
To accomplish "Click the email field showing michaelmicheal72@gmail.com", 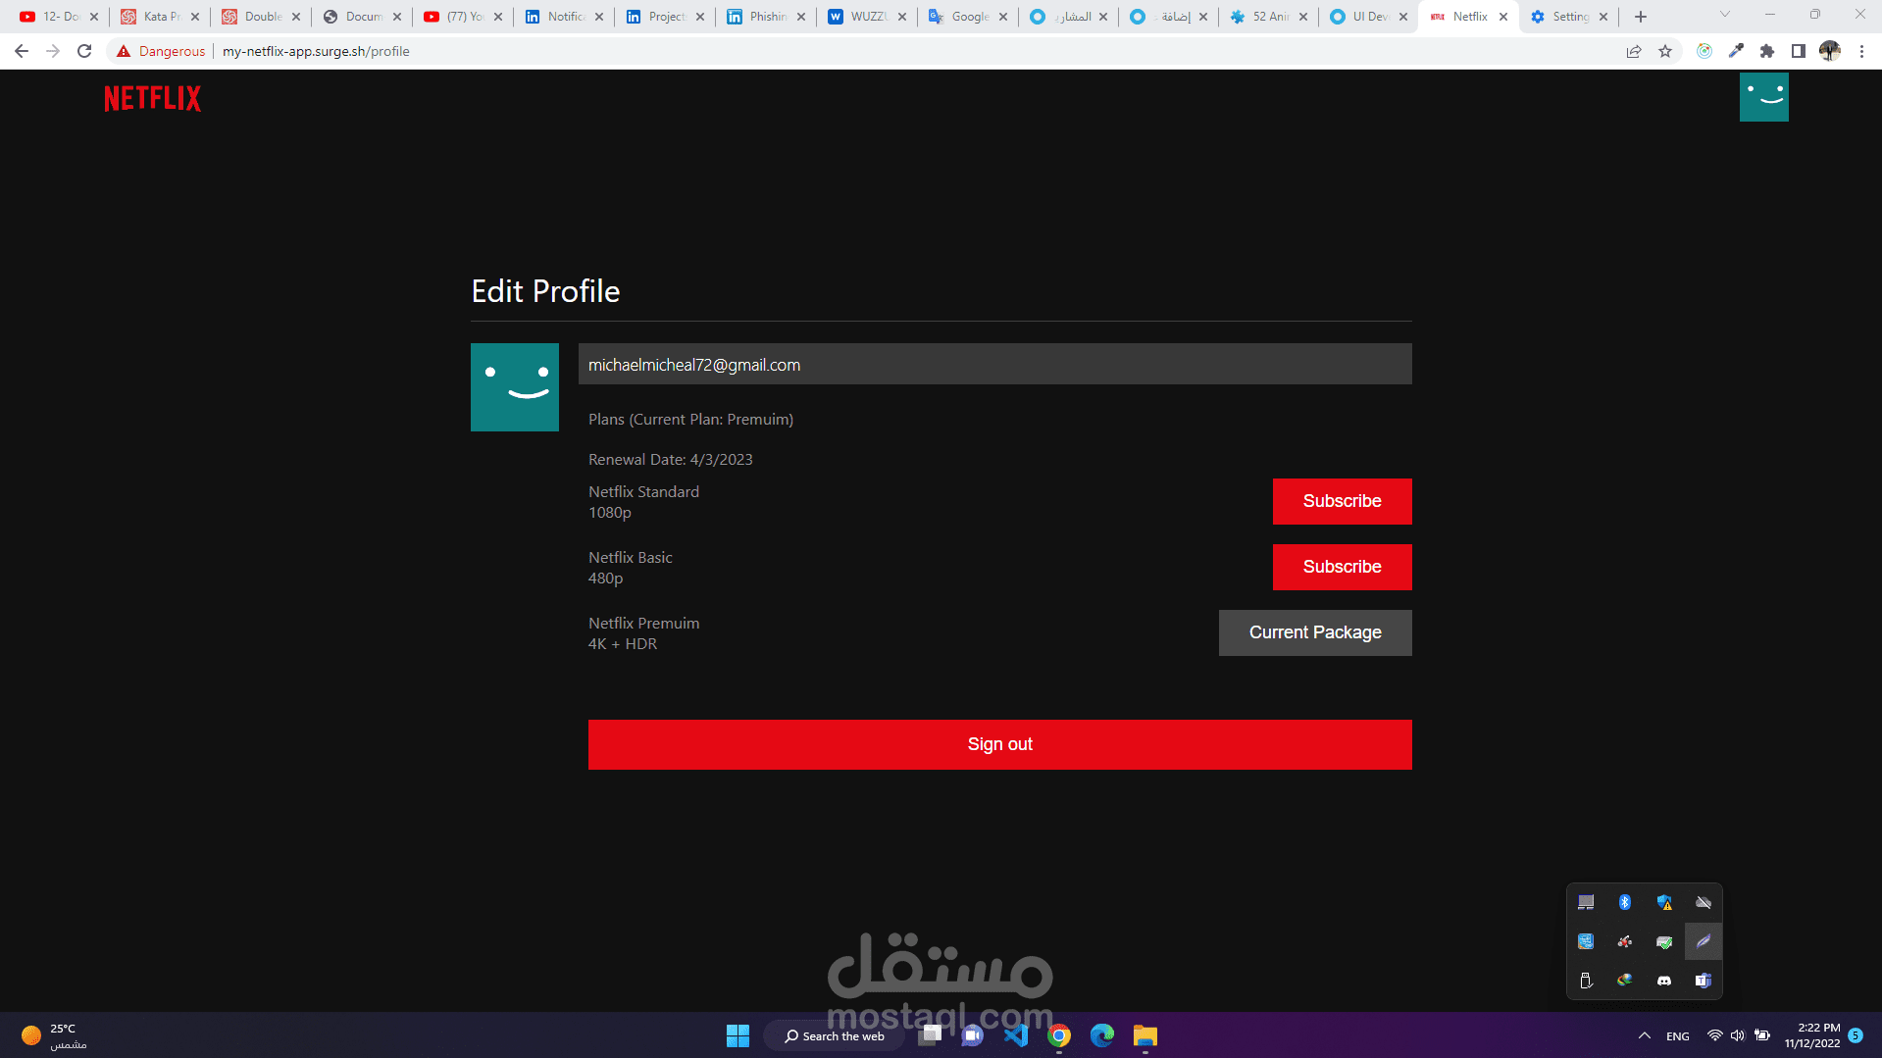I will (994, 364).
